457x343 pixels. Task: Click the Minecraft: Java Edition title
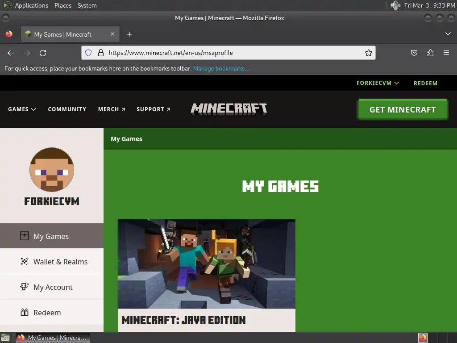coord(183,320)
